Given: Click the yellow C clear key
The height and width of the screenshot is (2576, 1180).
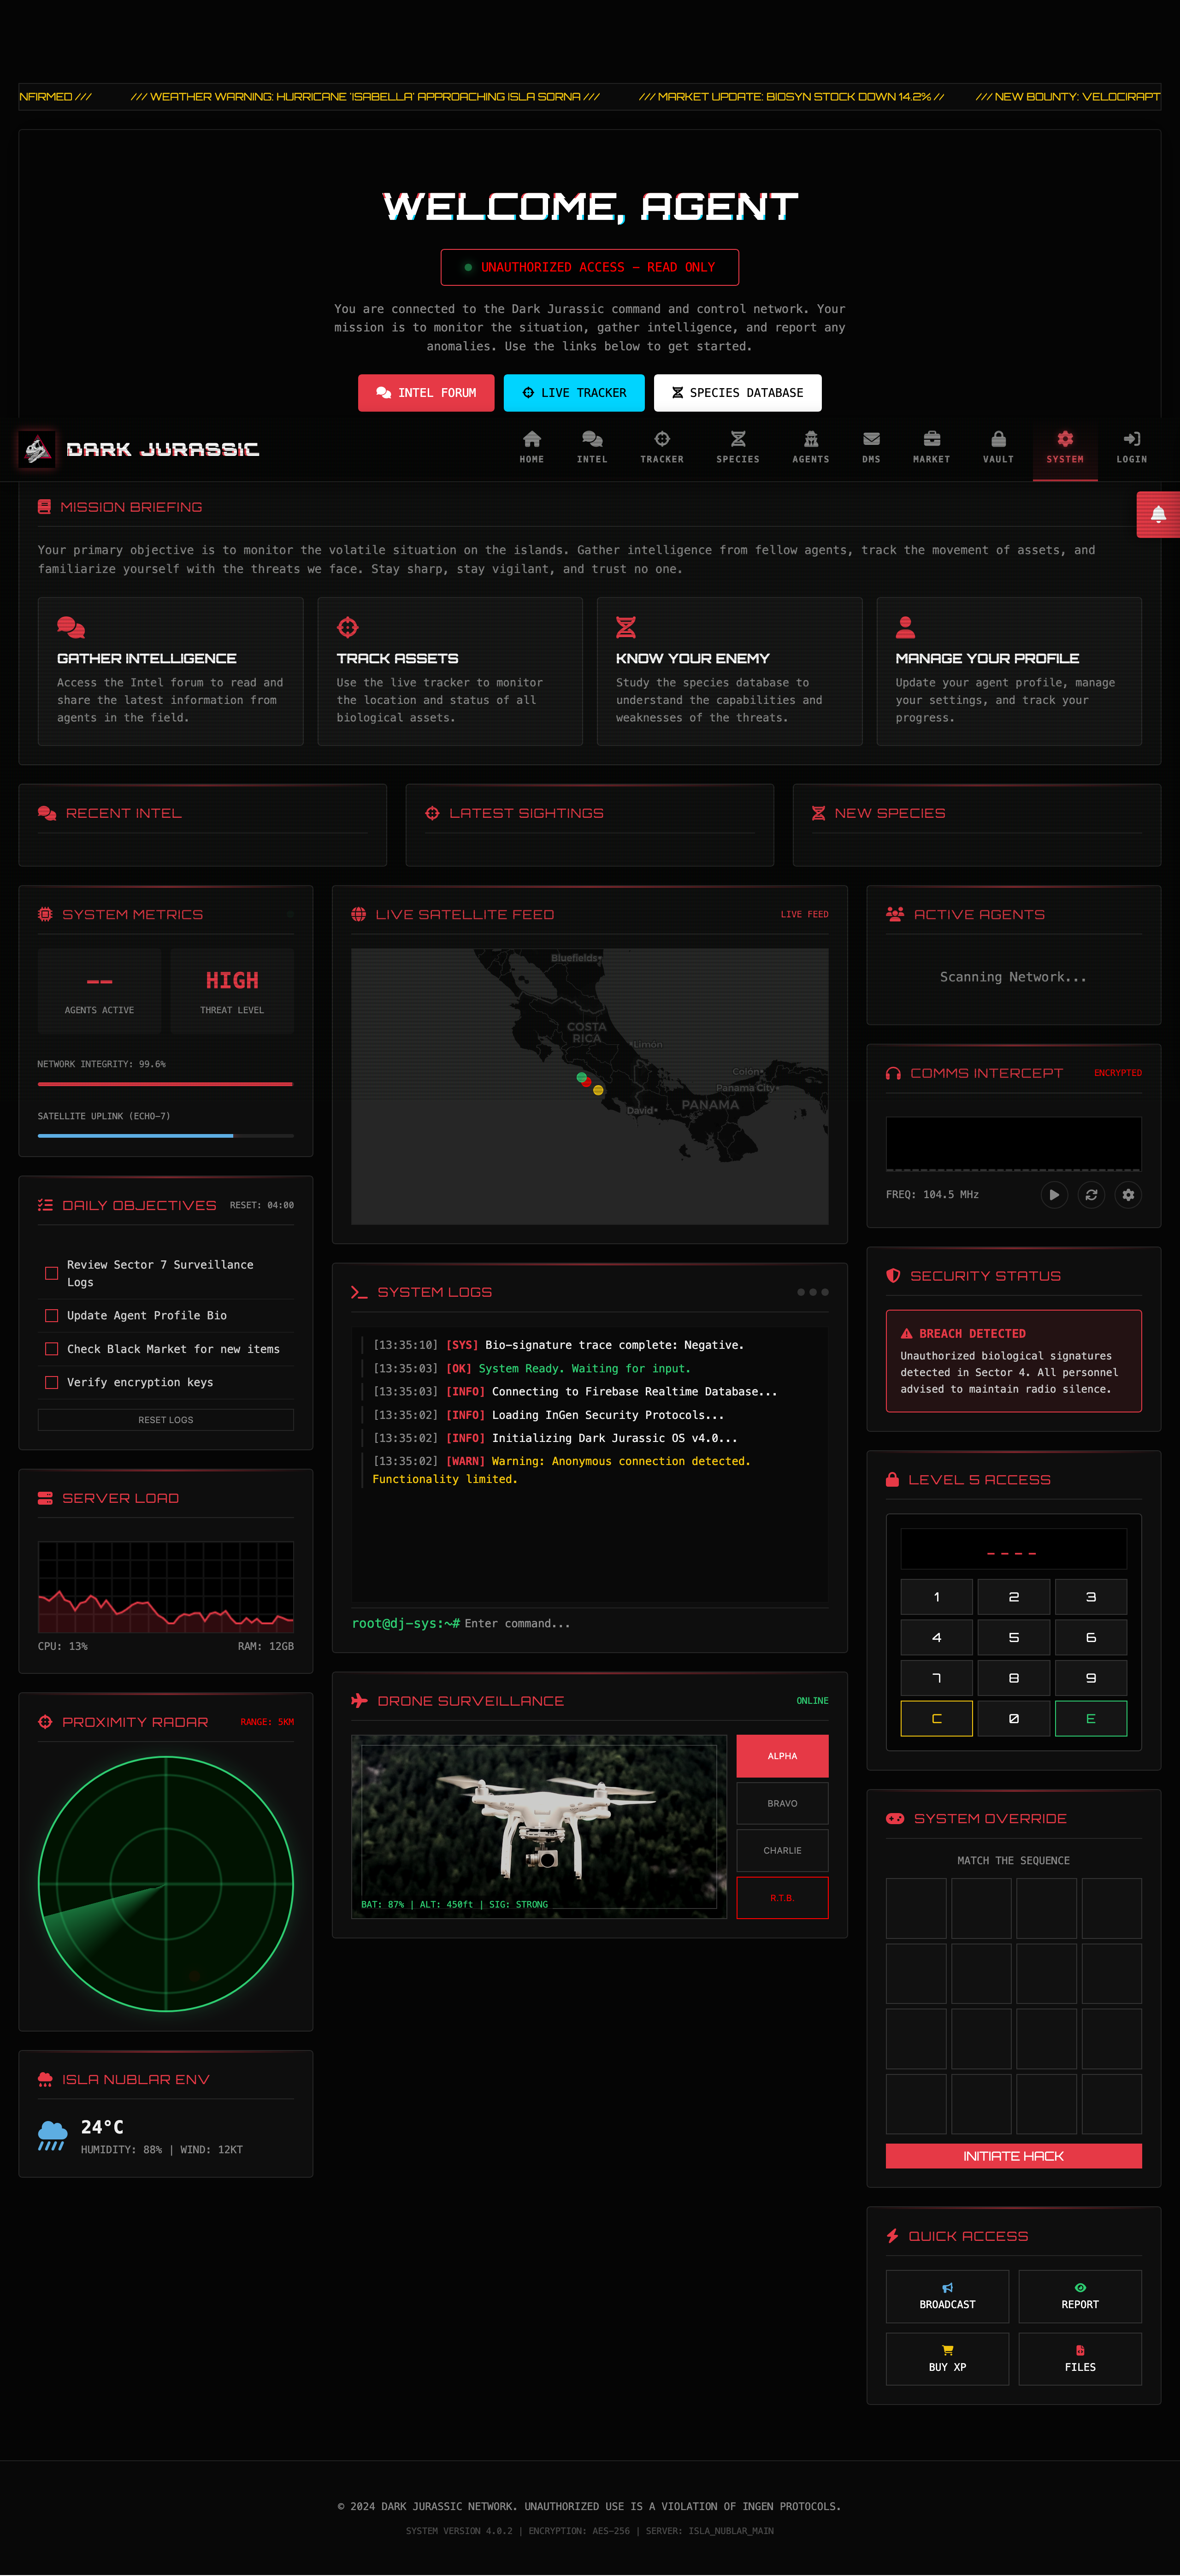Looking at the screenshot, I should point(936,1718).
